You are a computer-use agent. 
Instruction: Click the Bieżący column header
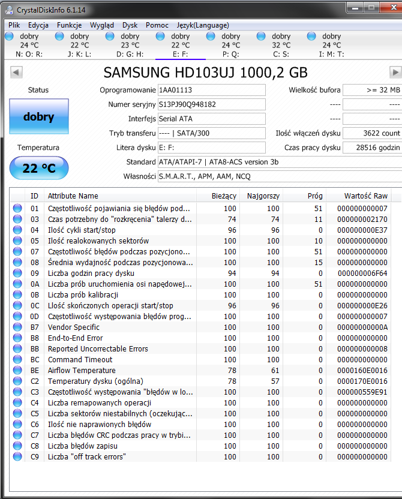click(x=218, y=196)
